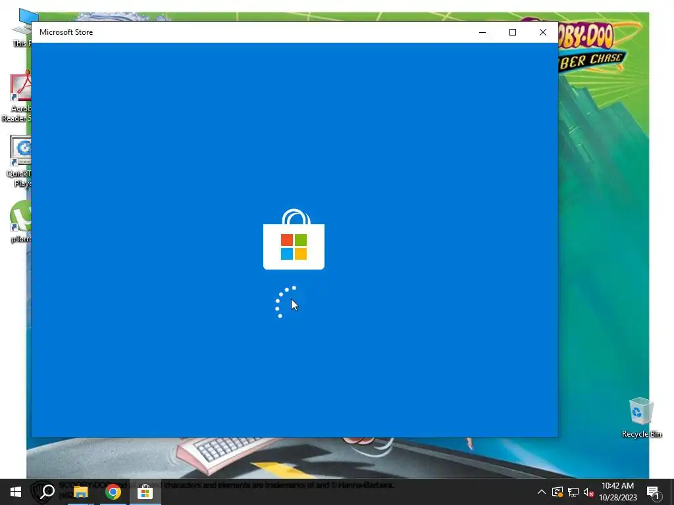Click the Store shopping bag logo
Viewport: 674px width, 505px height.
294,239
